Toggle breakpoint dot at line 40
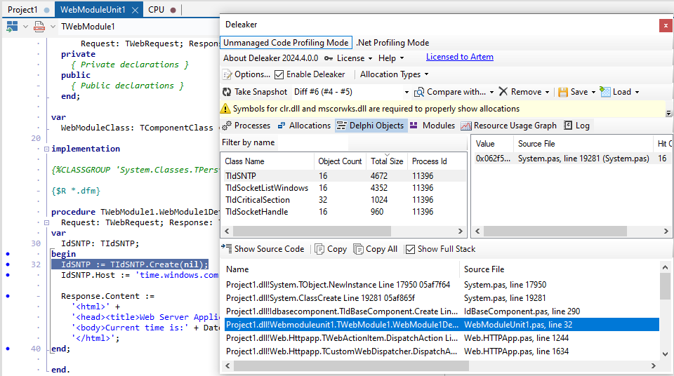The width and height of the screenshot is (674, 376). click(8, 349)
